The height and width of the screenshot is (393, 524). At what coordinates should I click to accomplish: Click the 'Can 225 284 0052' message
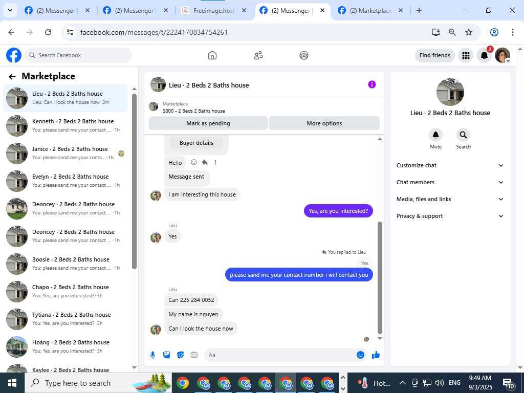pyautogui.click(x=191, y=300)
